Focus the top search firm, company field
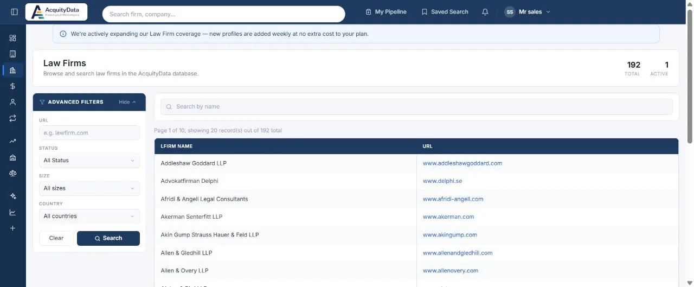 223,14
